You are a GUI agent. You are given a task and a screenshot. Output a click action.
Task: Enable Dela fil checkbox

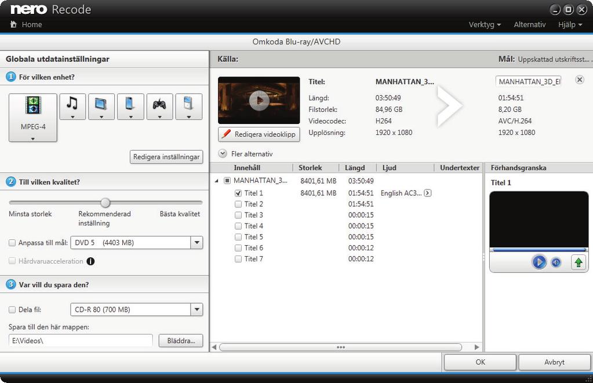(12, 309)
